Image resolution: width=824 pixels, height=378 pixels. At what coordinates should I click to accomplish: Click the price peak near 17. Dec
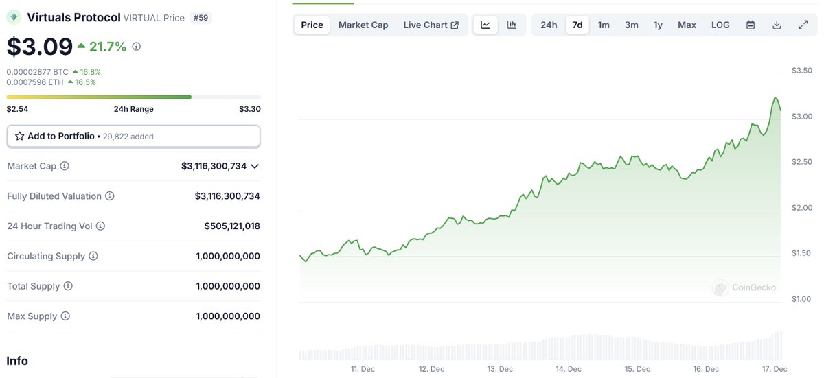(x=775, y=98)
